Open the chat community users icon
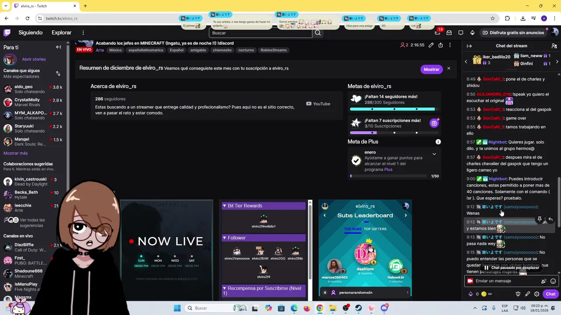Screen dimensions: 561x315 click(x=554, y=46)
